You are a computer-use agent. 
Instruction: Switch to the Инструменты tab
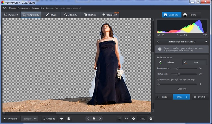click(31, 15)
